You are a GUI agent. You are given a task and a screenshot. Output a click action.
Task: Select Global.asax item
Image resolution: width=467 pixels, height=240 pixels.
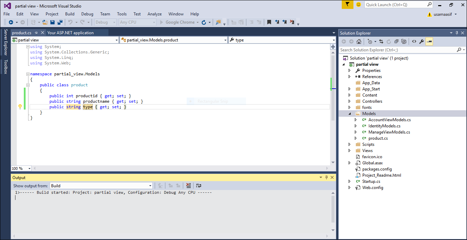tap(372, 163)
